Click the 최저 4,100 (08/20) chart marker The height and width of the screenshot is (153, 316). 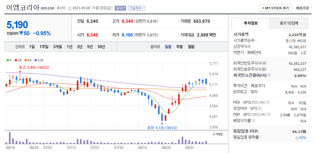tap(162, 128)
